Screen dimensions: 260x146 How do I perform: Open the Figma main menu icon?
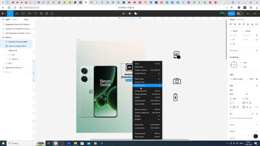pyautogui.click(x=3, y=13)
